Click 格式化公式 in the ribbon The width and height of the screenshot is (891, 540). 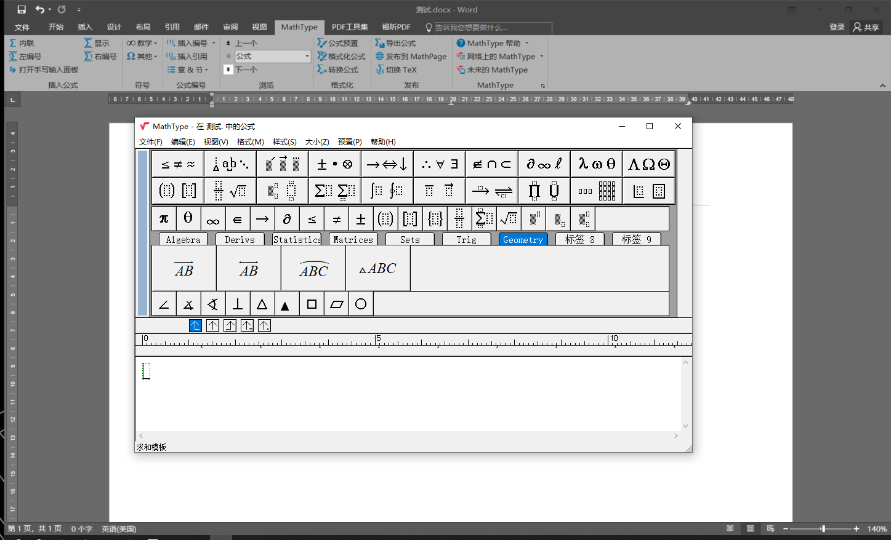[x=341, y=56]
